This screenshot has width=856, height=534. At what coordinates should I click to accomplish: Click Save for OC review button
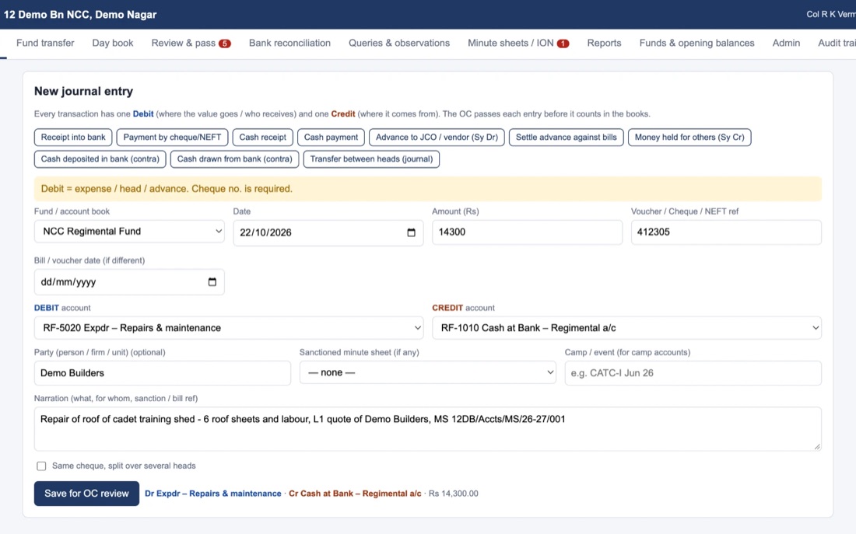tap(86, 494)
